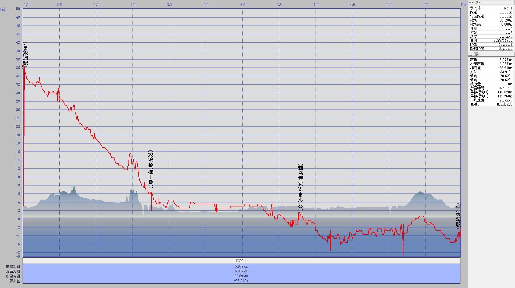Image resolution: width=515 pixels, height=288 pixels.
Task: Click the 所要時間 value in bottom summary
Action: (x=241, y=276)
